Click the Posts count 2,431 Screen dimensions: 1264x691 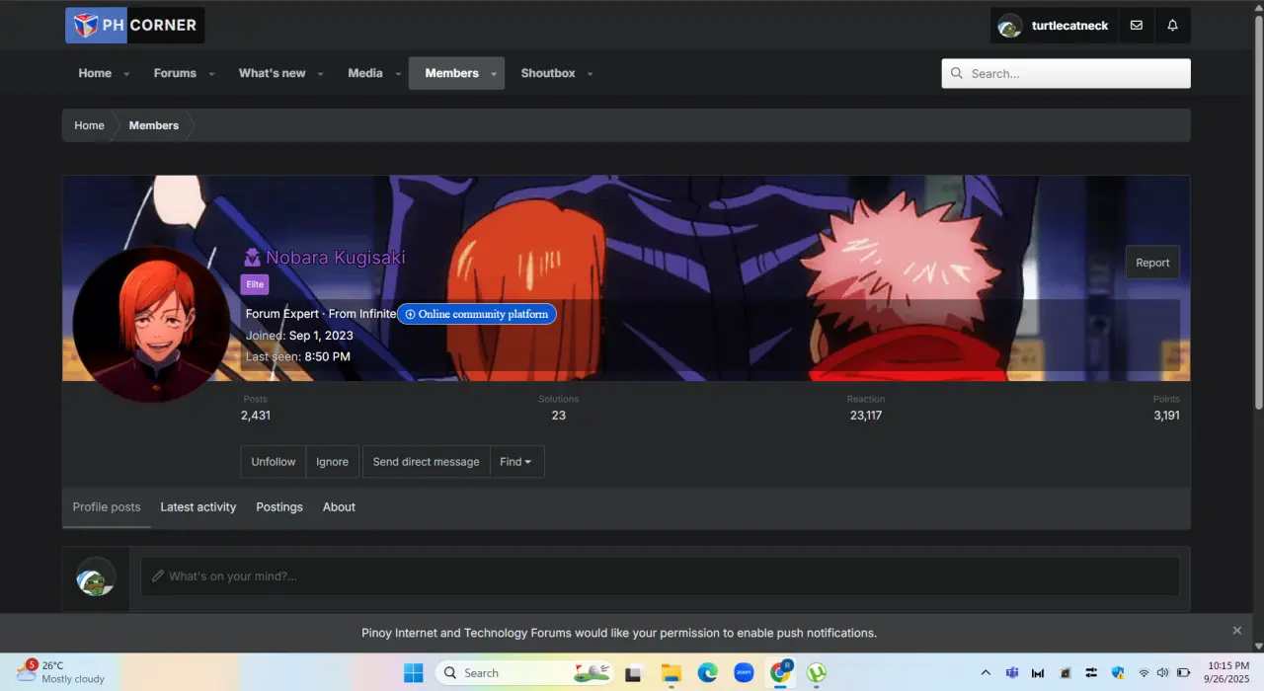point(256,416)
